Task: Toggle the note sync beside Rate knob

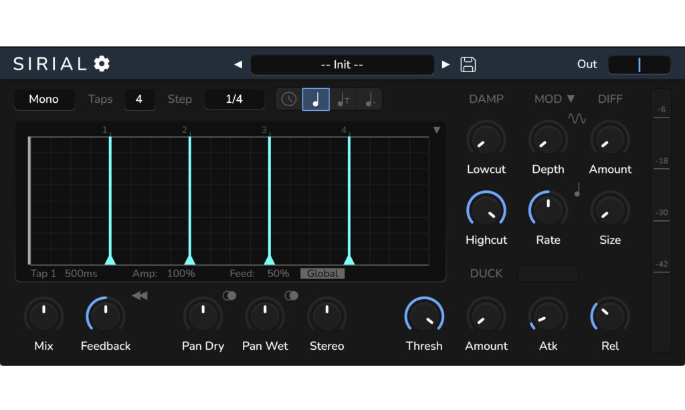Action: (577, 190)
